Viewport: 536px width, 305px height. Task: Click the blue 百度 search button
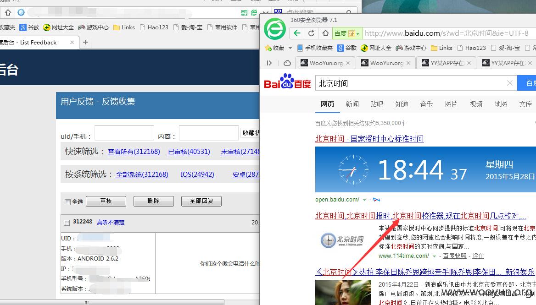click(x=527, y=83)
